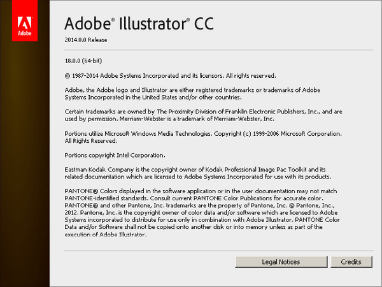Click the 2014.0.0 Release text

(85, 40)
